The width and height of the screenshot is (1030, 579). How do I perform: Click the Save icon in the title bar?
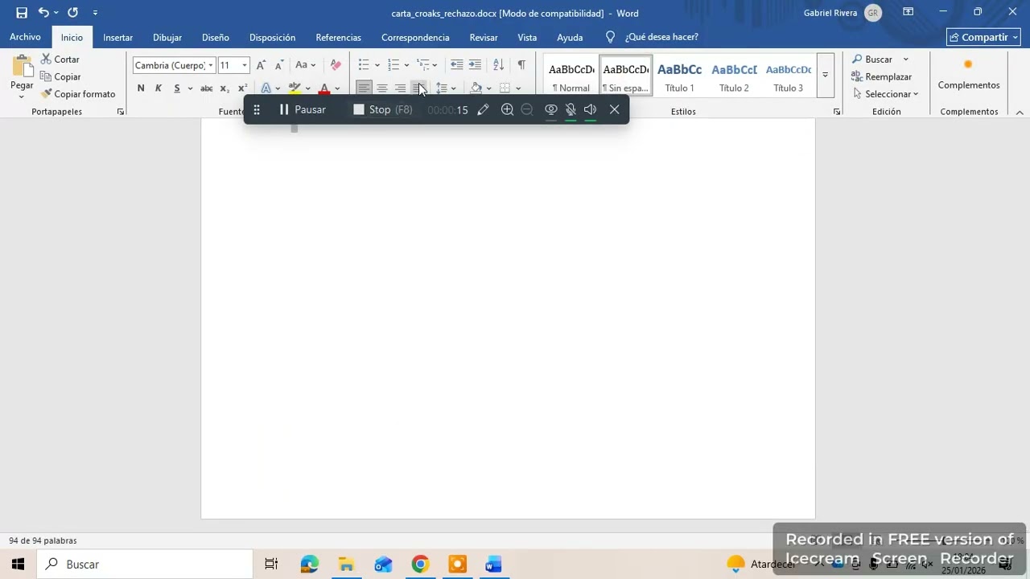pyautogui.click(x=22, y=13)
